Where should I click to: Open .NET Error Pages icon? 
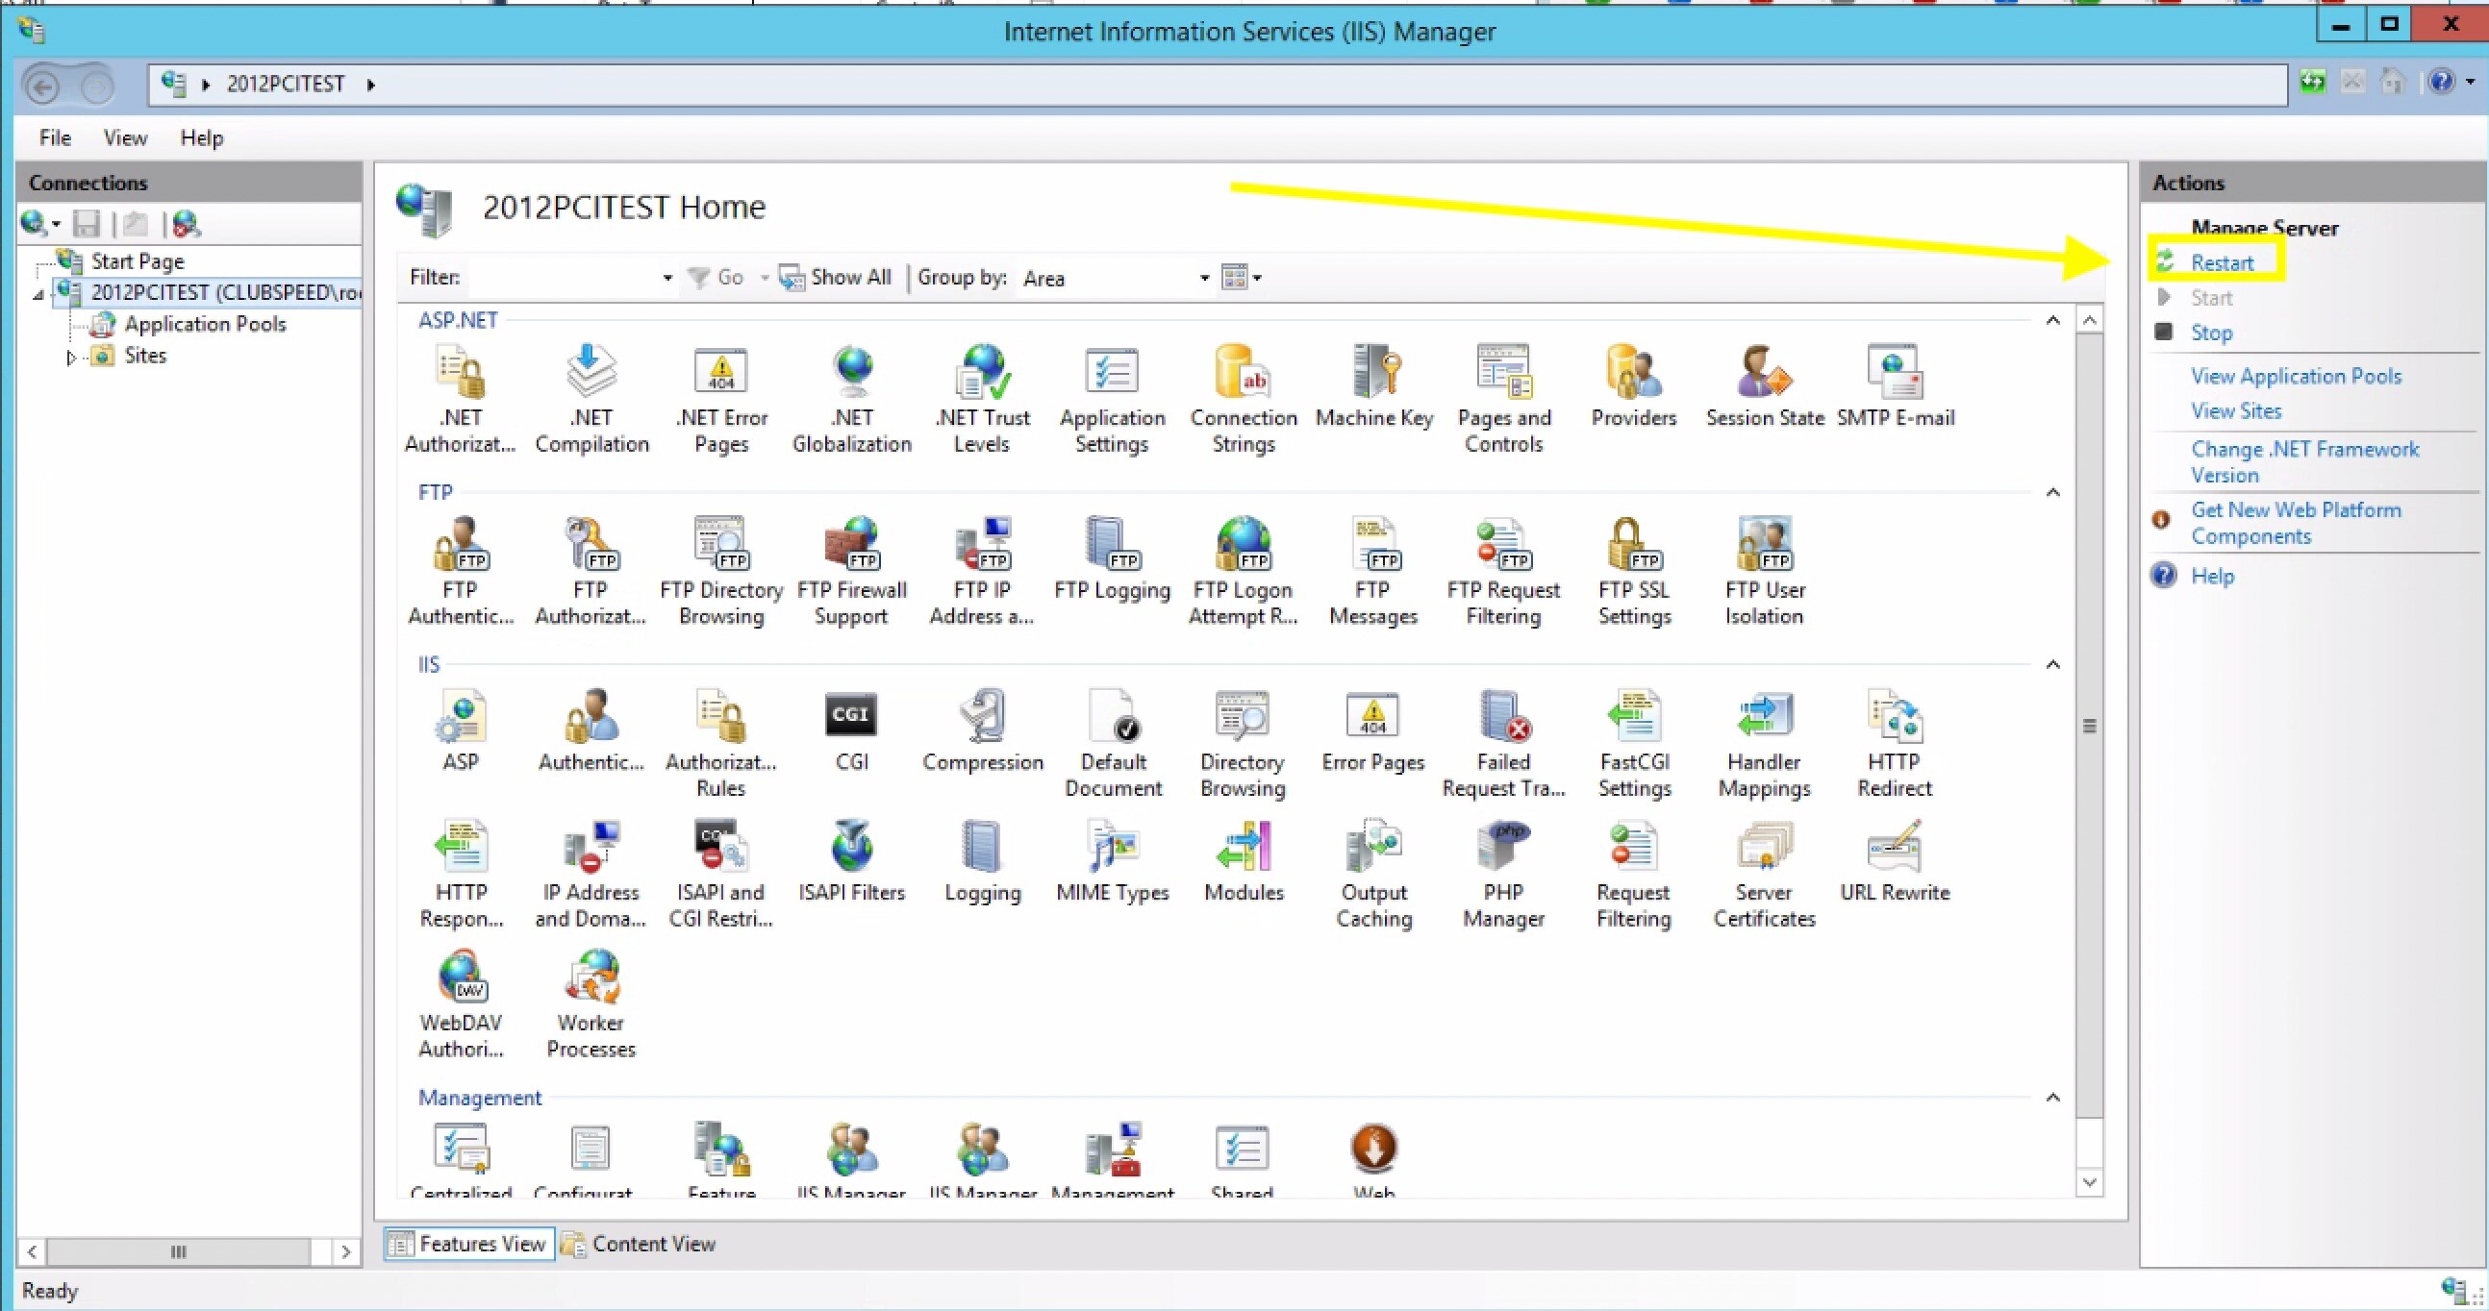(720, 399)
